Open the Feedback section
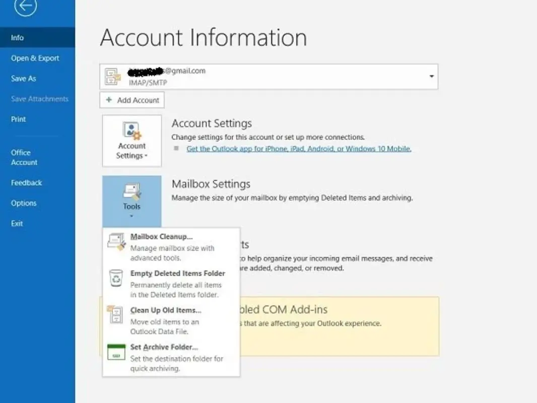 pos(26,182)
